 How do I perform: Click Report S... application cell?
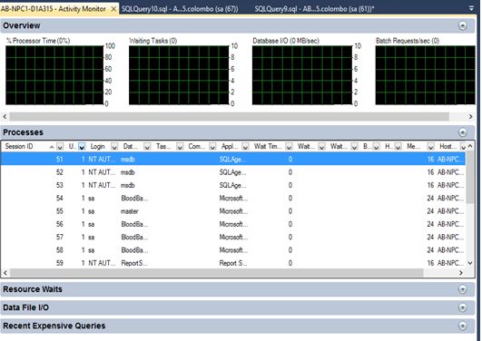click(x=232, y=263)
